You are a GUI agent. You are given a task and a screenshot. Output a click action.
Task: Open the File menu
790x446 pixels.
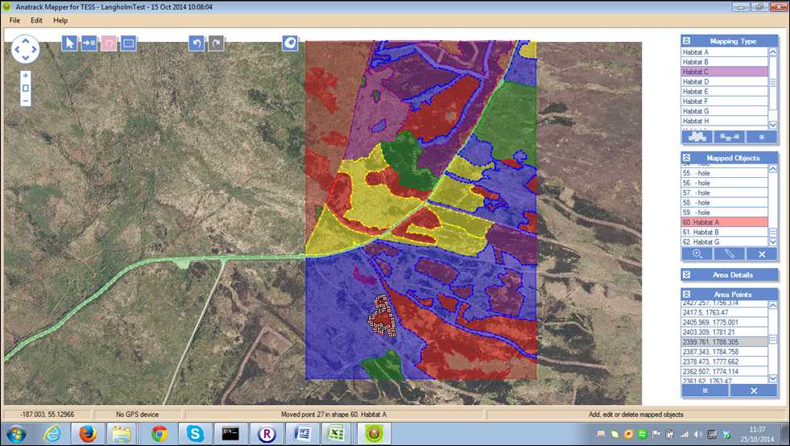point(14,20)
